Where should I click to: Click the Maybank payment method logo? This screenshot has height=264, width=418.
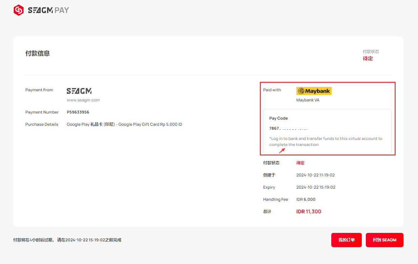click(x=314, y=91)
